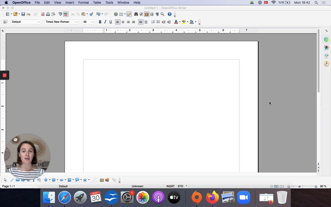Open a file with the Open folder icon
Screen dimensions: 331x207
[15, 14]
